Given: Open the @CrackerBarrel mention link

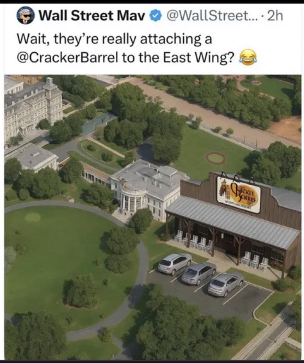Looking at the screenshot, I should [x=68, y=57].
